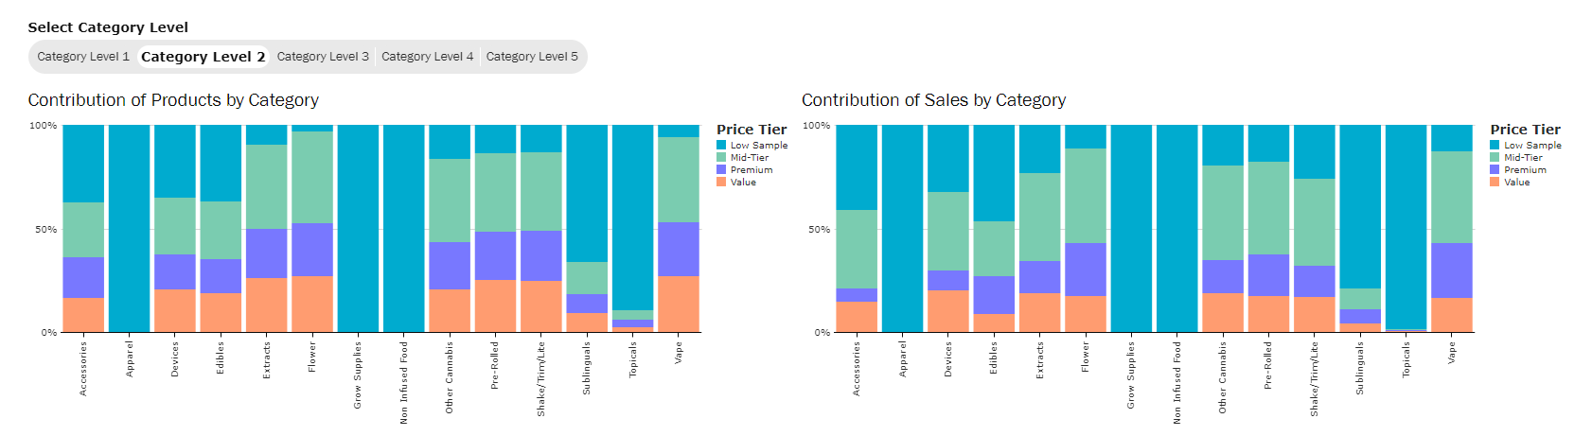Click Sublinguals Low Sample segment in Sales chart
Image resolution: width=1592 pixels, height=436 pixels.
[x=1360, y=206]
